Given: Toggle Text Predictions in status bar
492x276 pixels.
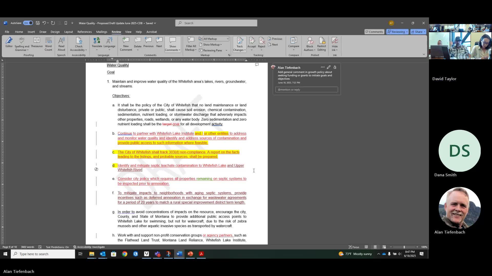Looking at the screenshot, I should point(57,247).
